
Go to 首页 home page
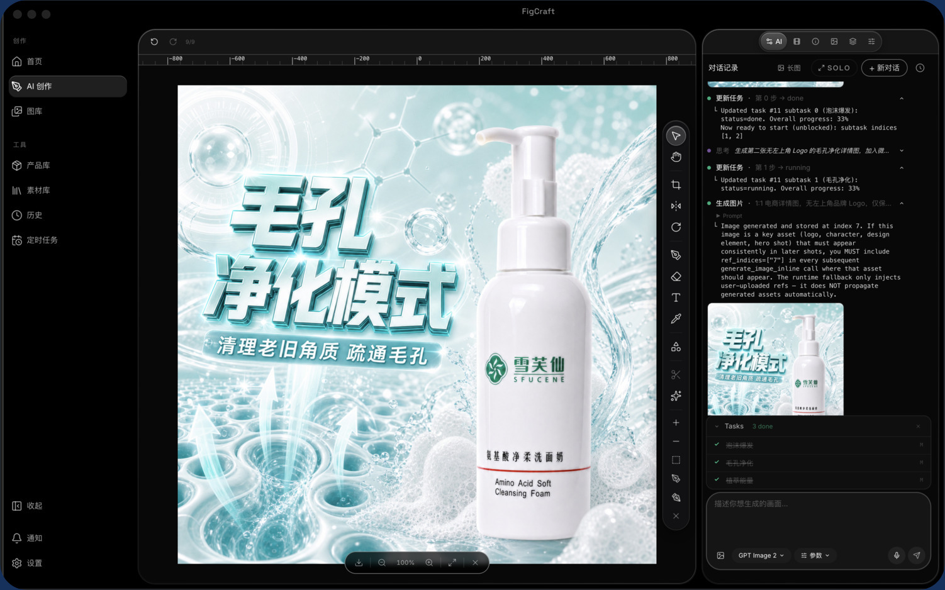coord(67,62)
